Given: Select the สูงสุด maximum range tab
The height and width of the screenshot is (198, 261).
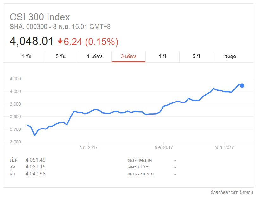Looking at the screenshot, I should 230,56.
